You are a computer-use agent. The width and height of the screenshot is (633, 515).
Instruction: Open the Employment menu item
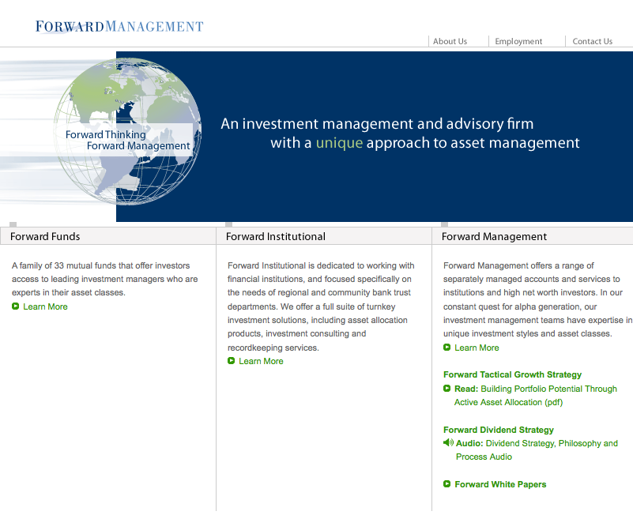tap(518, 41)
